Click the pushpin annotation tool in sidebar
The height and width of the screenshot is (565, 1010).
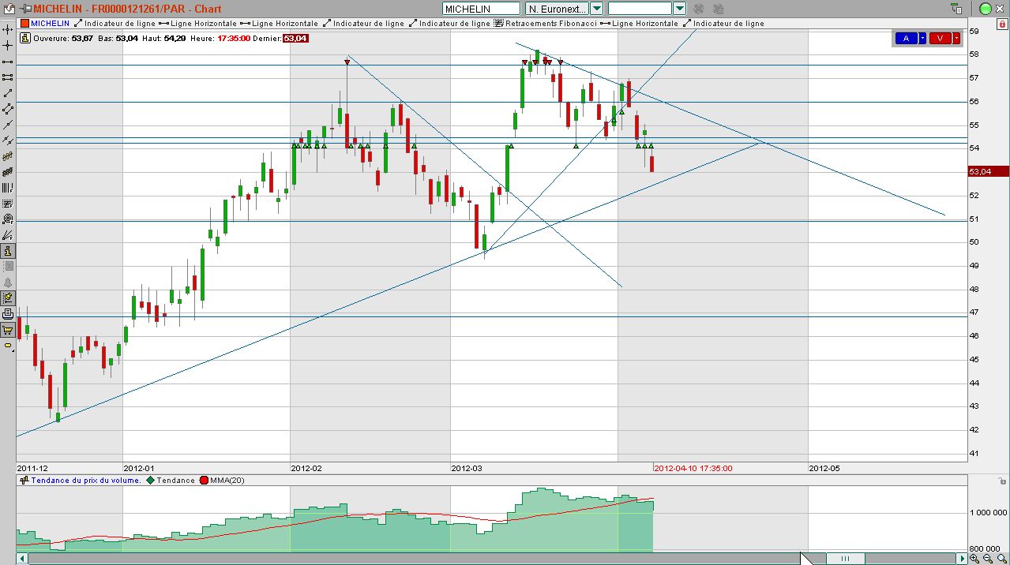click(x=8, y=297)
